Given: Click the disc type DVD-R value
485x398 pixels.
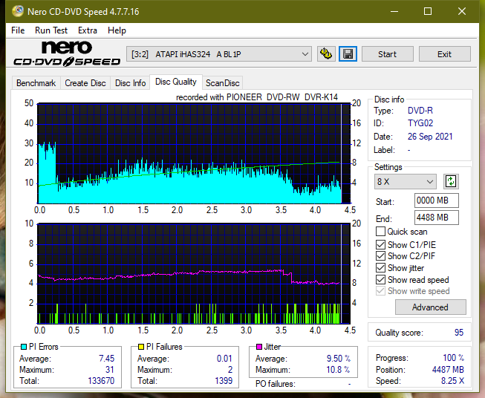Looking at the screenshot, I should tap(420, 111).
